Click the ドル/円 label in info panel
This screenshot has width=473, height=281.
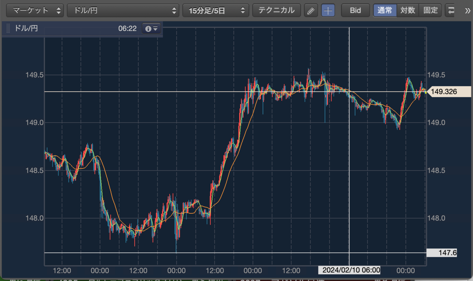click(26, 29)
